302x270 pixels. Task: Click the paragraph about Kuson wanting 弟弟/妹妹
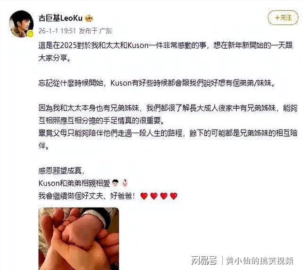pos(157,83)
